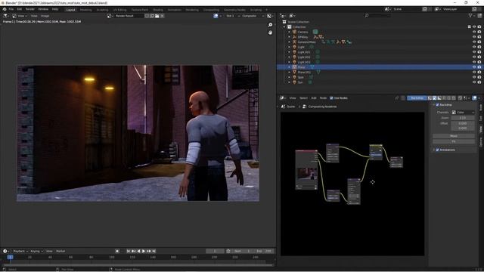Click the Sun lamp icon in outliner
The height and width of the screenshot is (272, 484).
[294, 82]
